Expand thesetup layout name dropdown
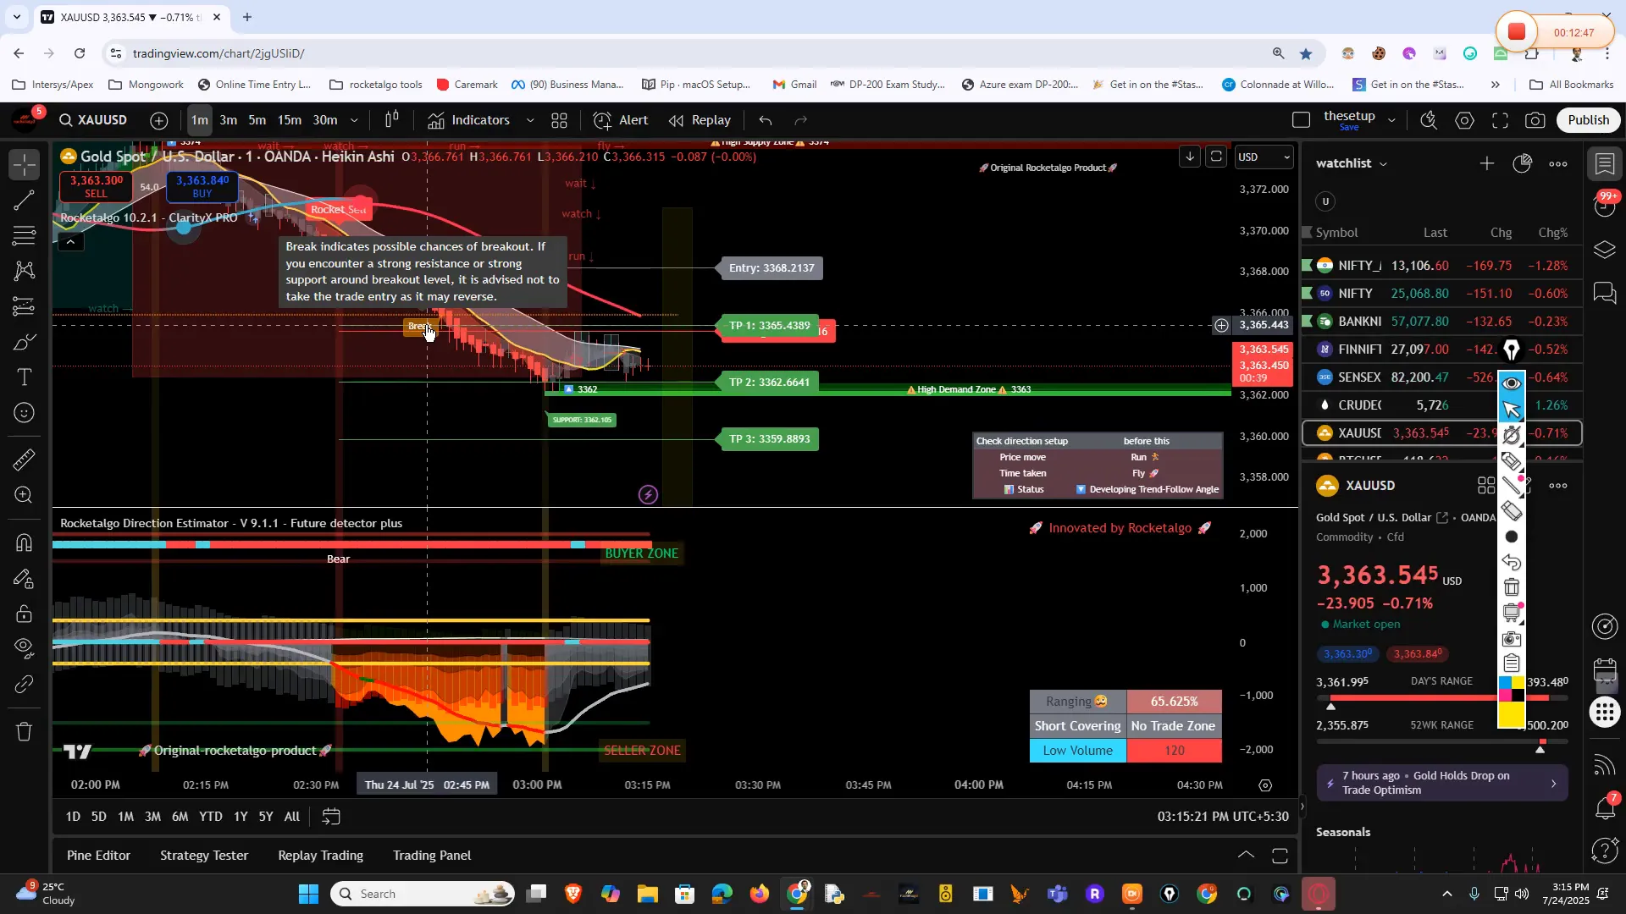This screenshot has height=914, width=1626. pos(1391,120)
